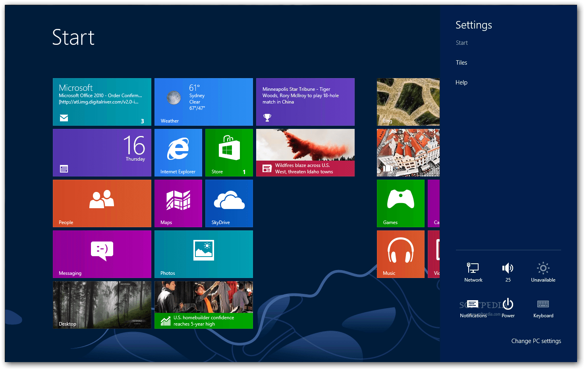Click the volume speaker icon showing 25
The width and height of the screenshot is (585, 370).
(508, 268)
